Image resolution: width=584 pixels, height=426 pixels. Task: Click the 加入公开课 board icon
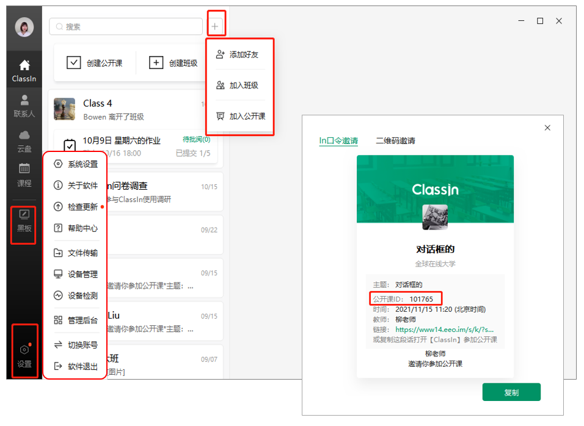click(220, 116)
